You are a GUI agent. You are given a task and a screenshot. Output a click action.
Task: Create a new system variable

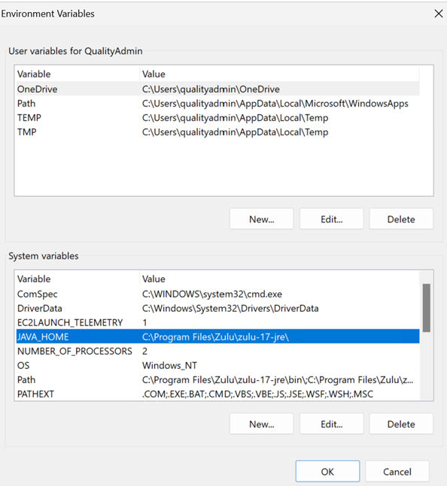[261, 424]
